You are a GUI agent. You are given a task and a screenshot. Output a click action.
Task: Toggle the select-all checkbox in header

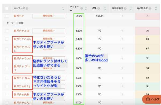click(7, 8)
